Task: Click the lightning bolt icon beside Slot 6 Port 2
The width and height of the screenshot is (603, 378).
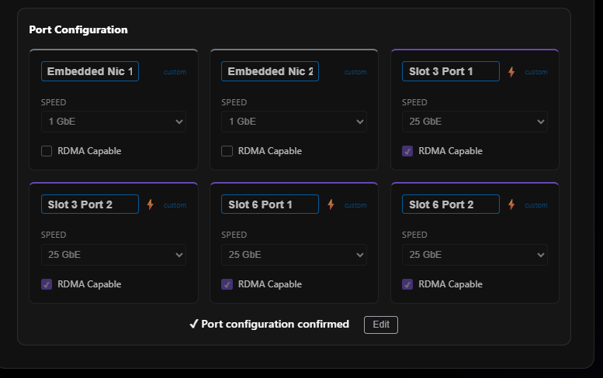Action: click(511, 204)
